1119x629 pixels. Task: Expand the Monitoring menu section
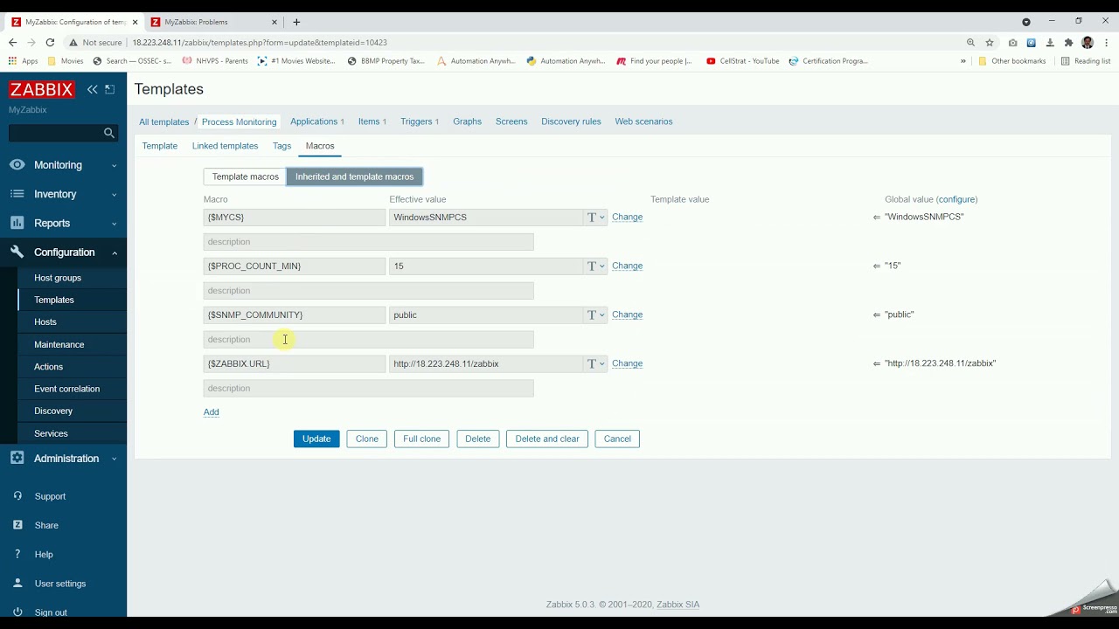pyautogui.click(x=114, y=166)
